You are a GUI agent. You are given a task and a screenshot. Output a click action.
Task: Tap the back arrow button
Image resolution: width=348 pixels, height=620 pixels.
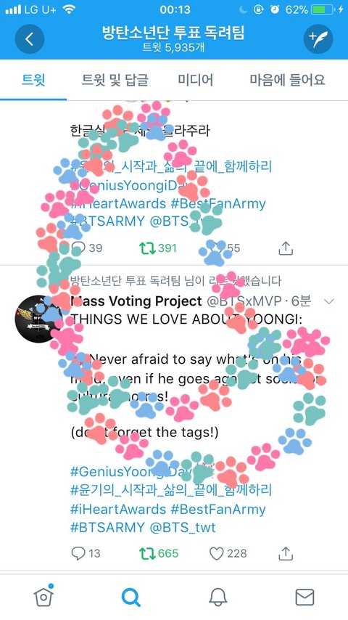[x=30, y=39]
